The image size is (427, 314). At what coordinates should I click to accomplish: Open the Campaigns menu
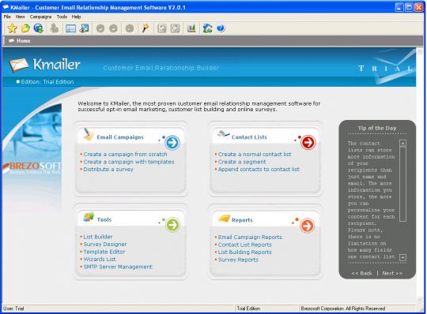(x=40, y=17)
